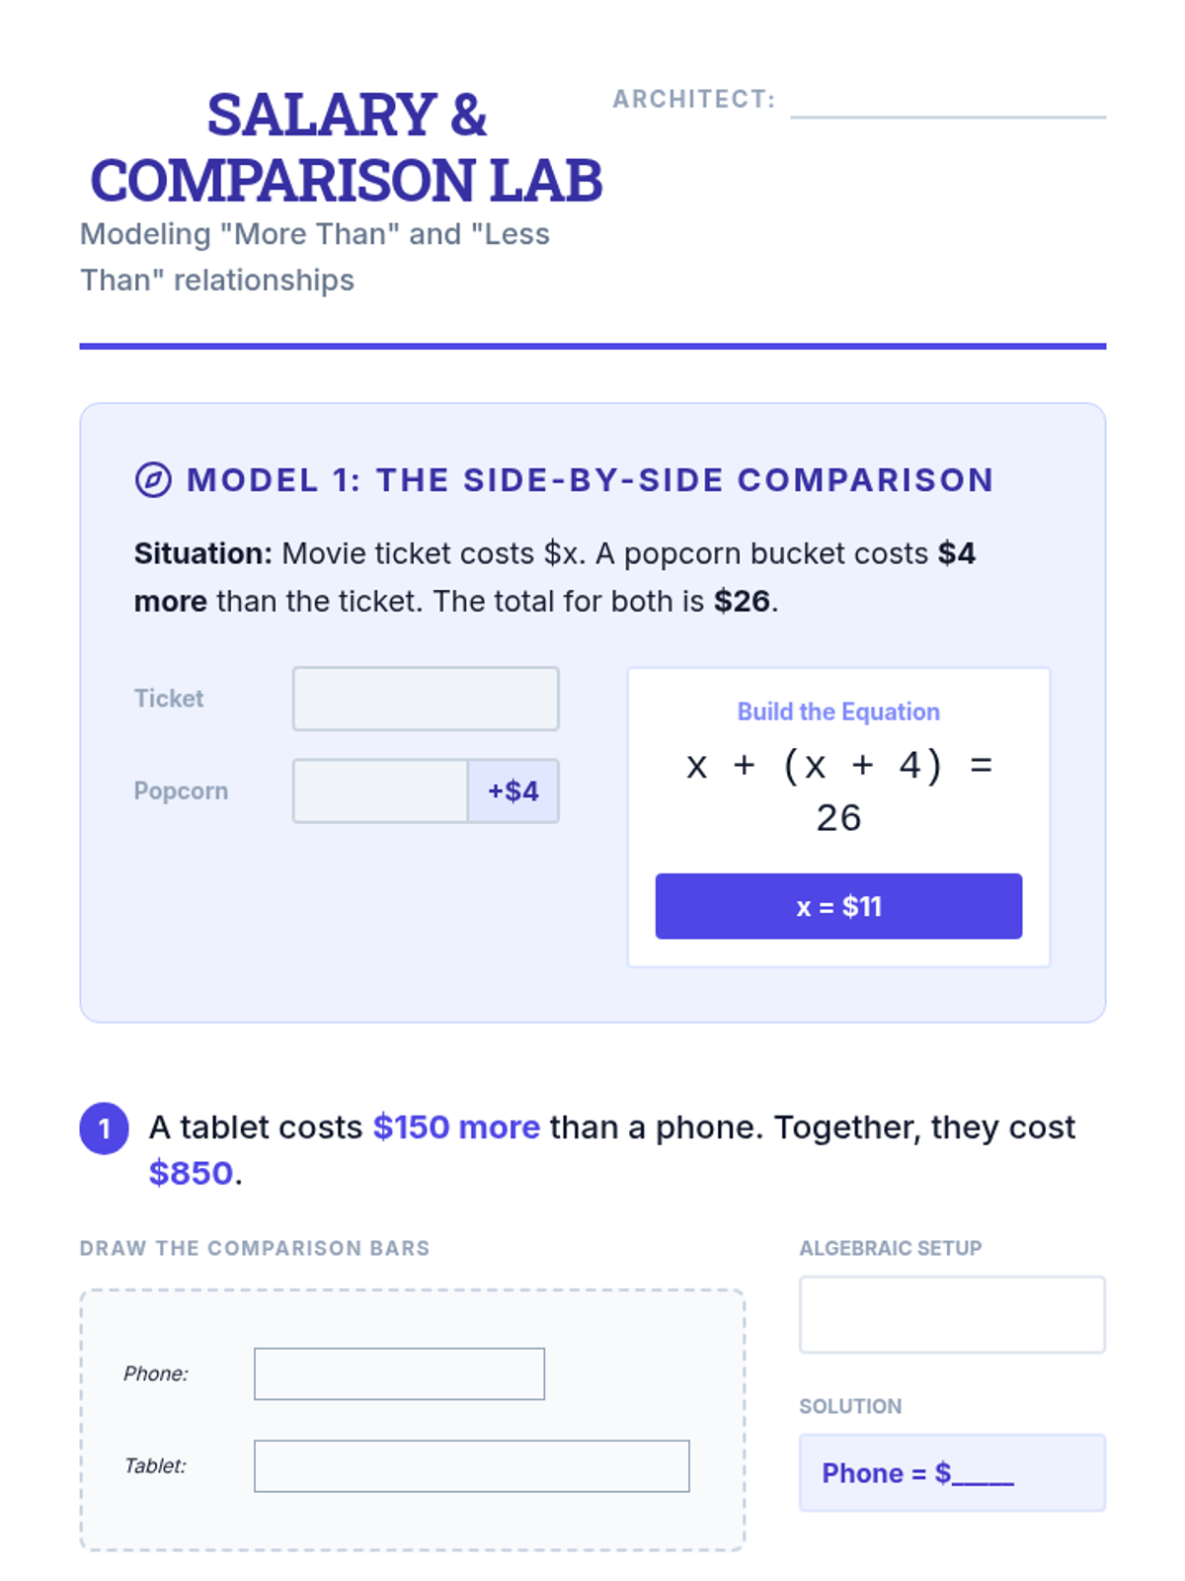This screenshot has width=1185, height=1581.
Task: Click the Phone comparison bar
Action: point(399,1373)
